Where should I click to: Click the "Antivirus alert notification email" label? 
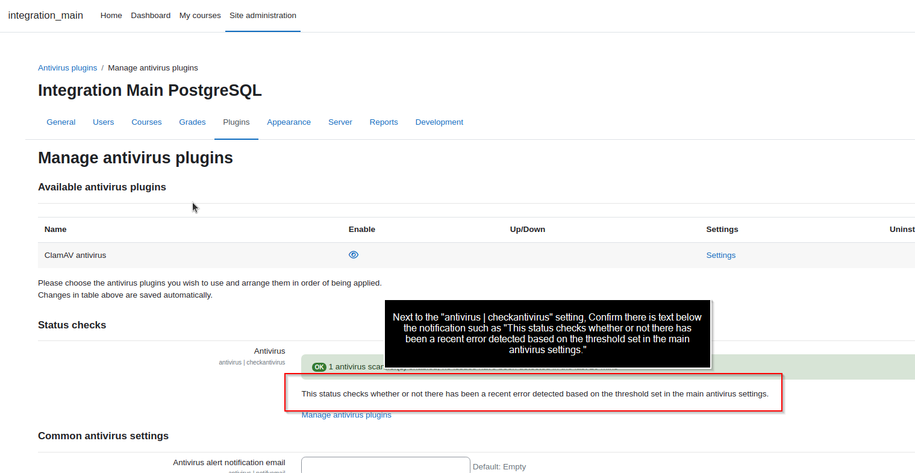pyautogui.click(x=229, y=463)
